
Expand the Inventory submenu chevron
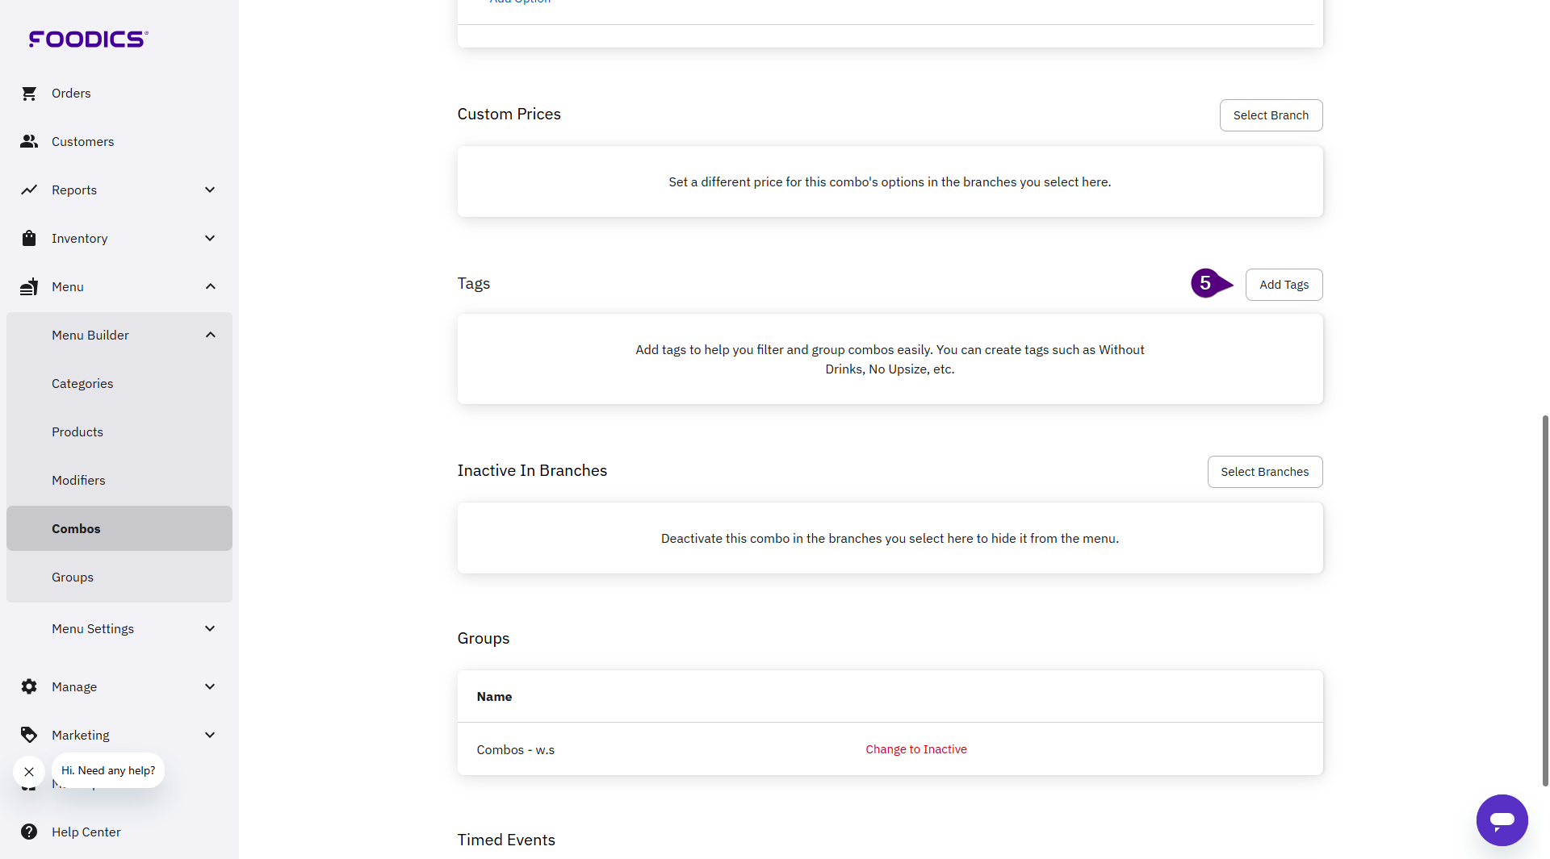pyautogui.click(x=210, y=239)
